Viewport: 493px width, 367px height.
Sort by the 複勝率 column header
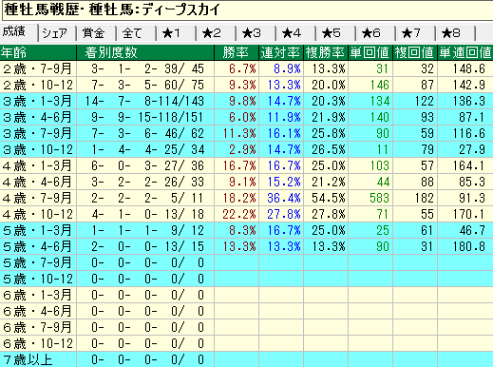point(326,52)
